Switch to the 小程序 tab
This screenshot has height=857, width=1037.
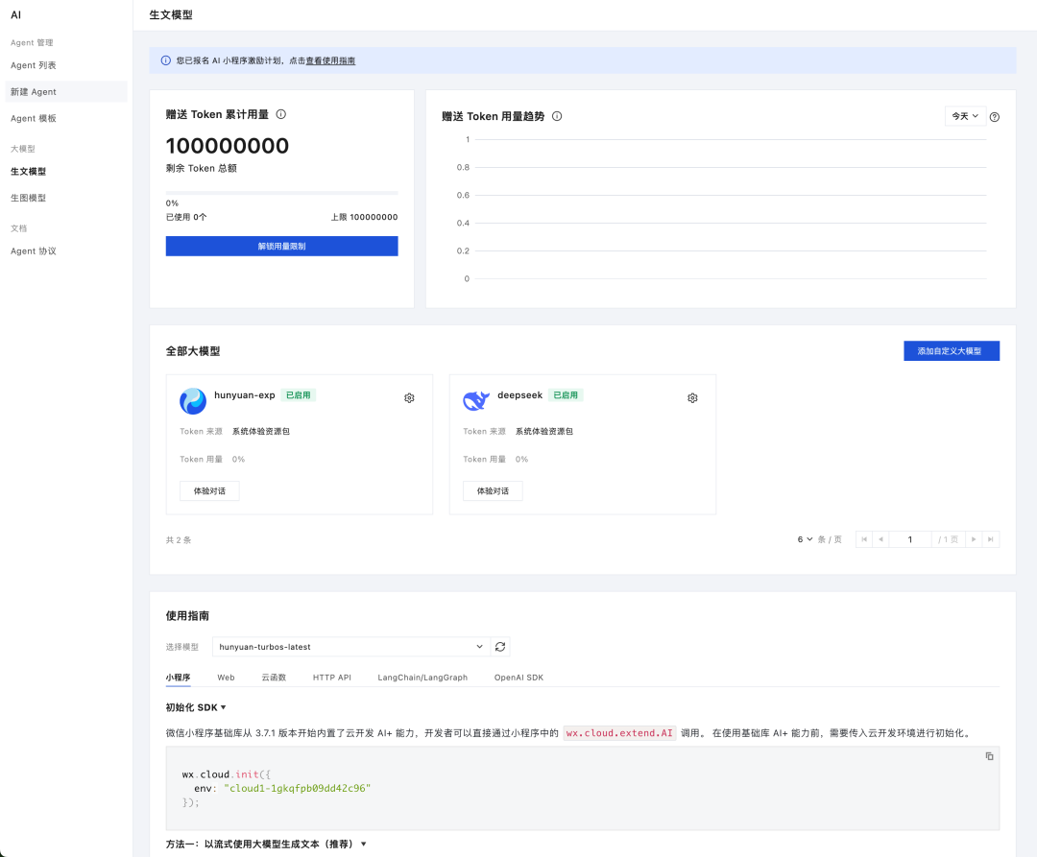[x=178, y=678]
